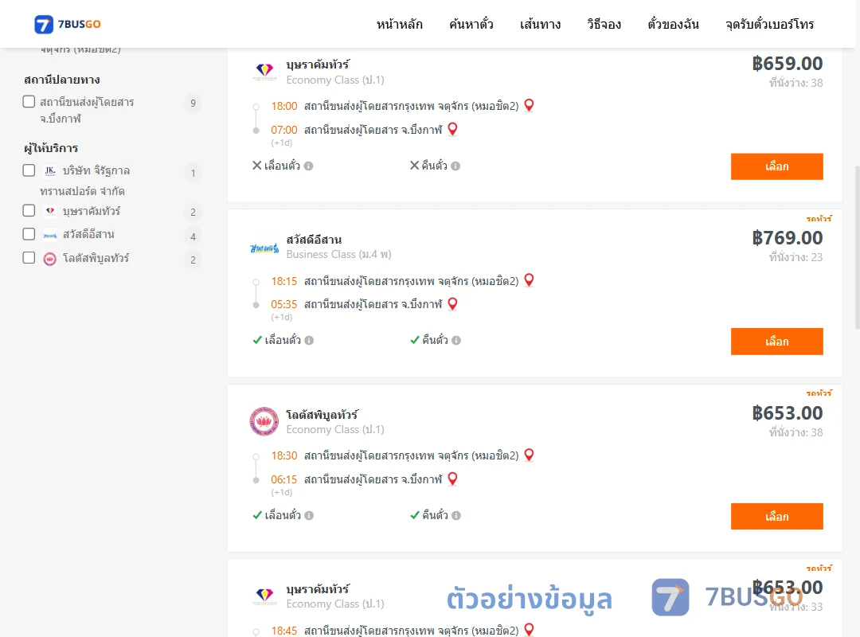Viewport: 860px width, 637px height.
Task: Show refund info icon on ฿769.00 trip
Action: pos(455,340)
